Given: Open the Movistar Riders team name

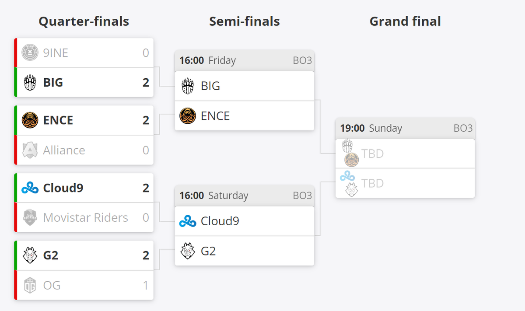Looking at the screenshot, I should [86, 217].
